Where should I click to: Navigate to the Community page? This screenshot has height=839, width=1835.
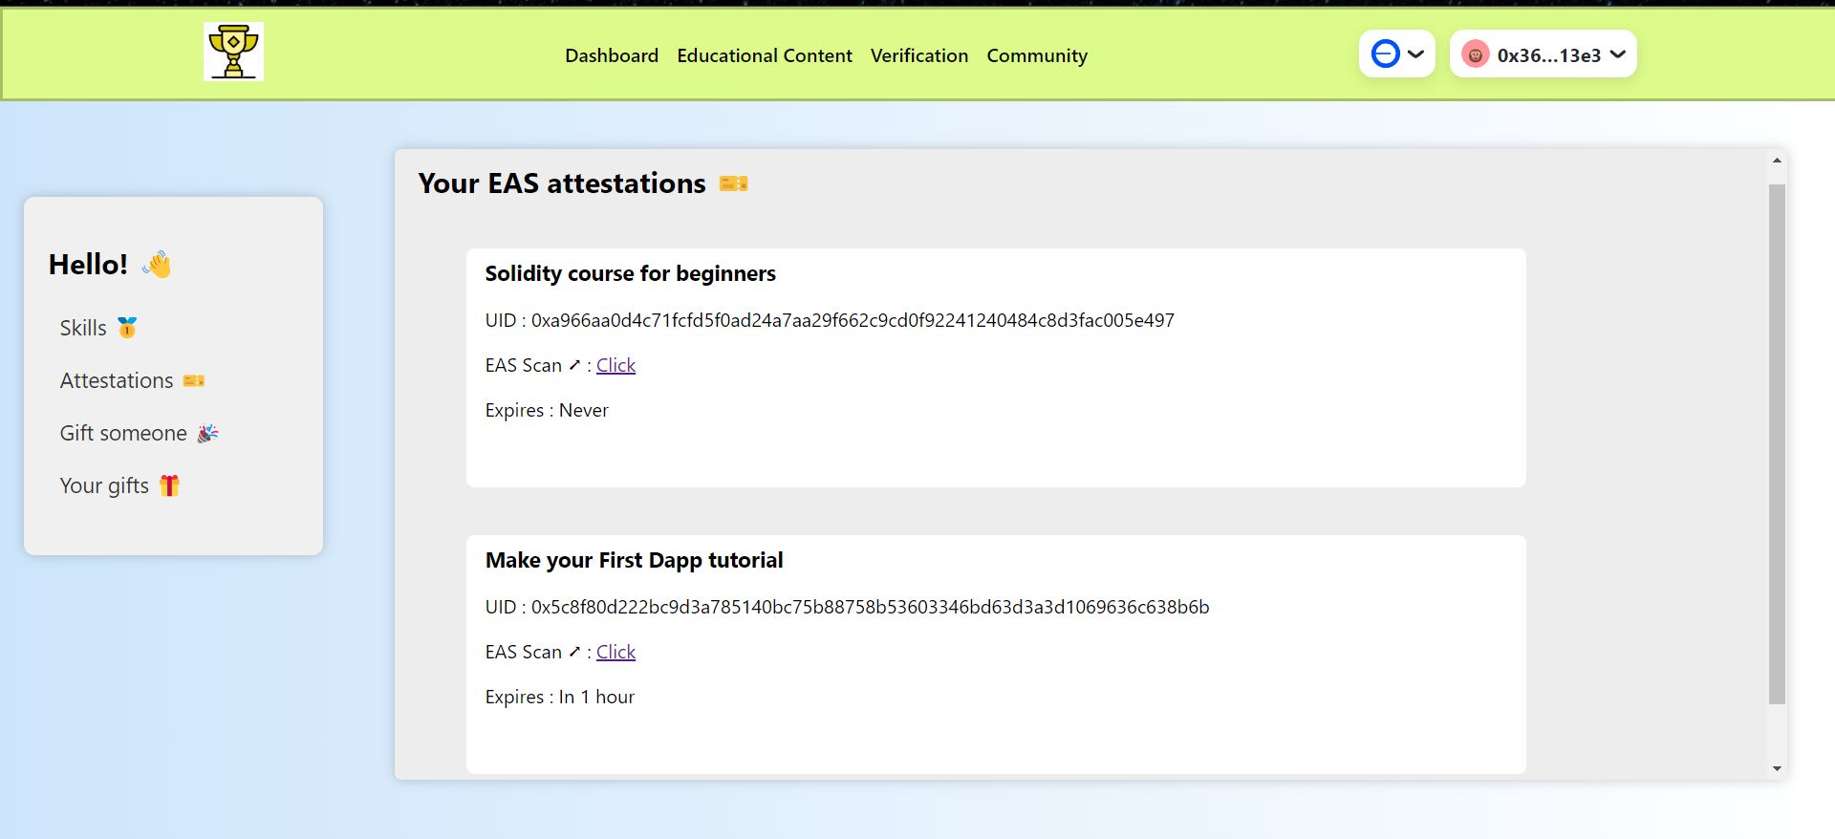[x=1037, y=55]
